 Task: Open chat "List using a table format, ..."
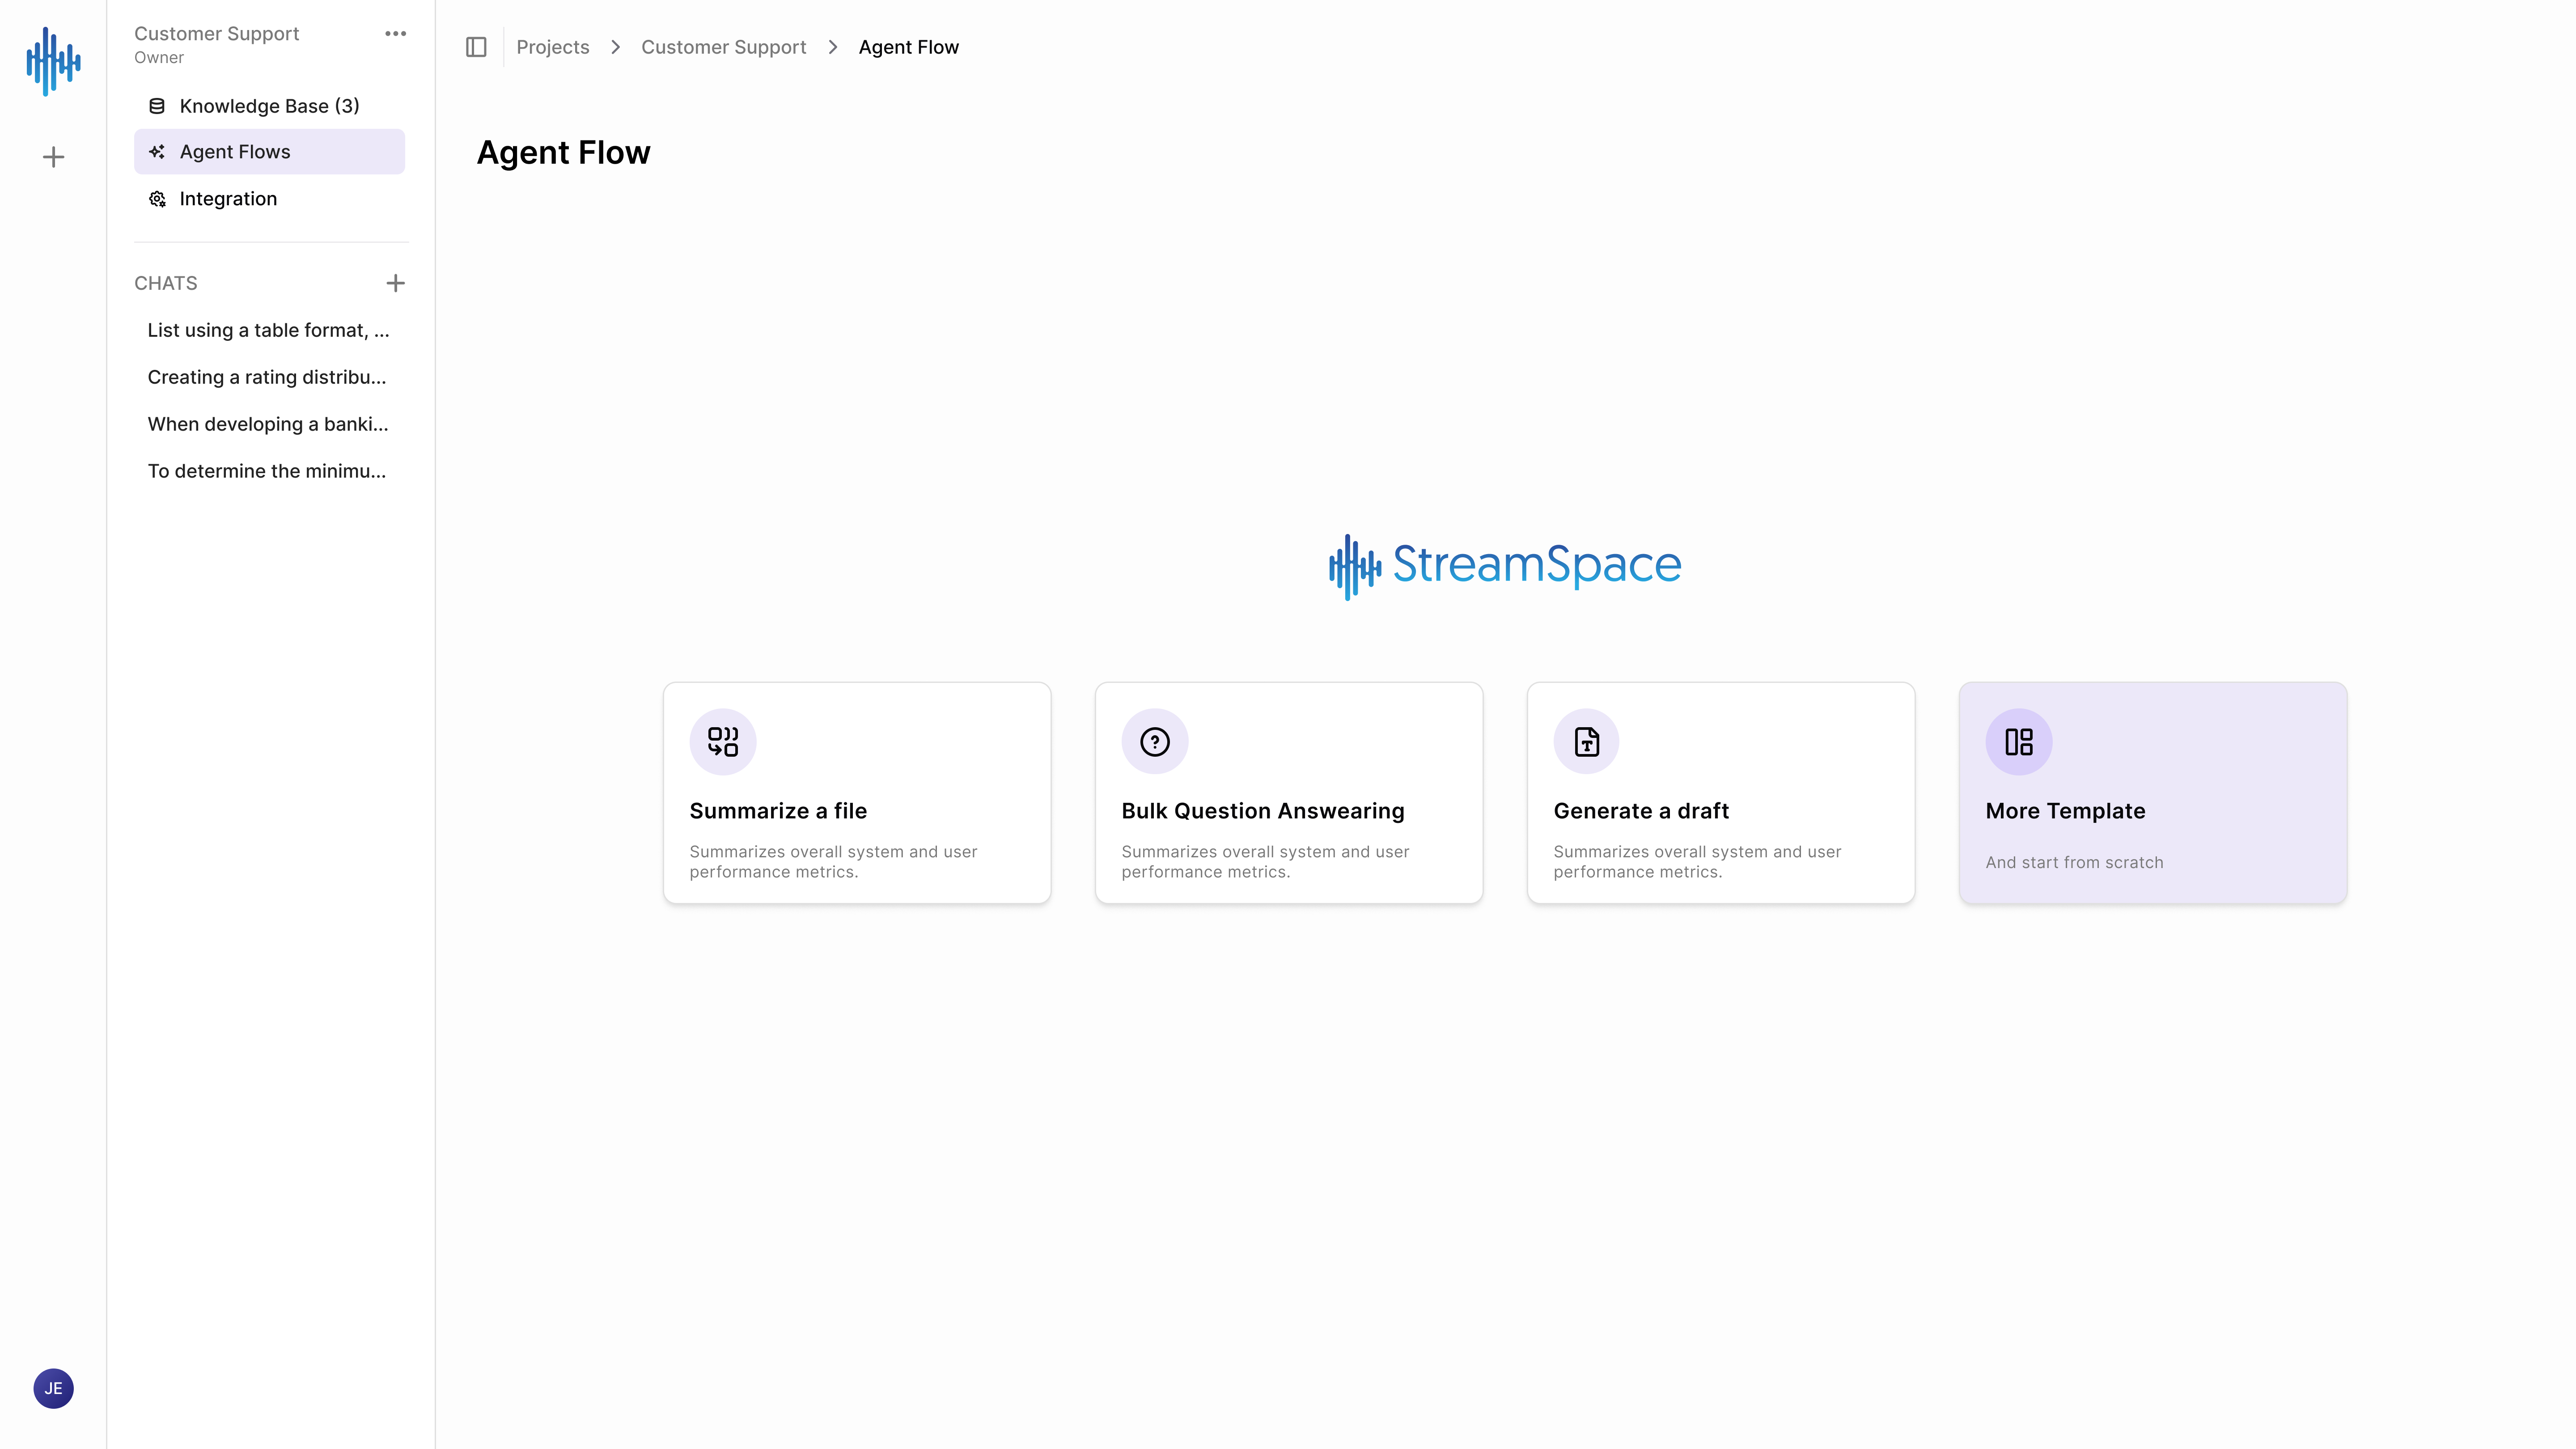click(269, 330)
